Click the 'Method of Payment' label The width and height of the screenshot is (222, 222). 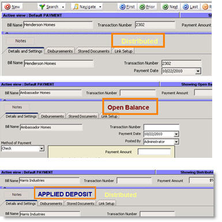[16, 143]
